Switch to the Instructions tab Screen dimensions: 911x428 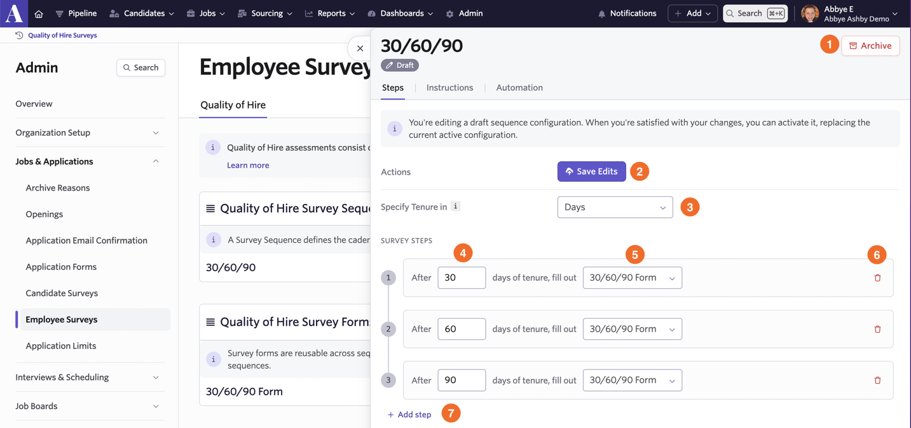tap(449, 88)
